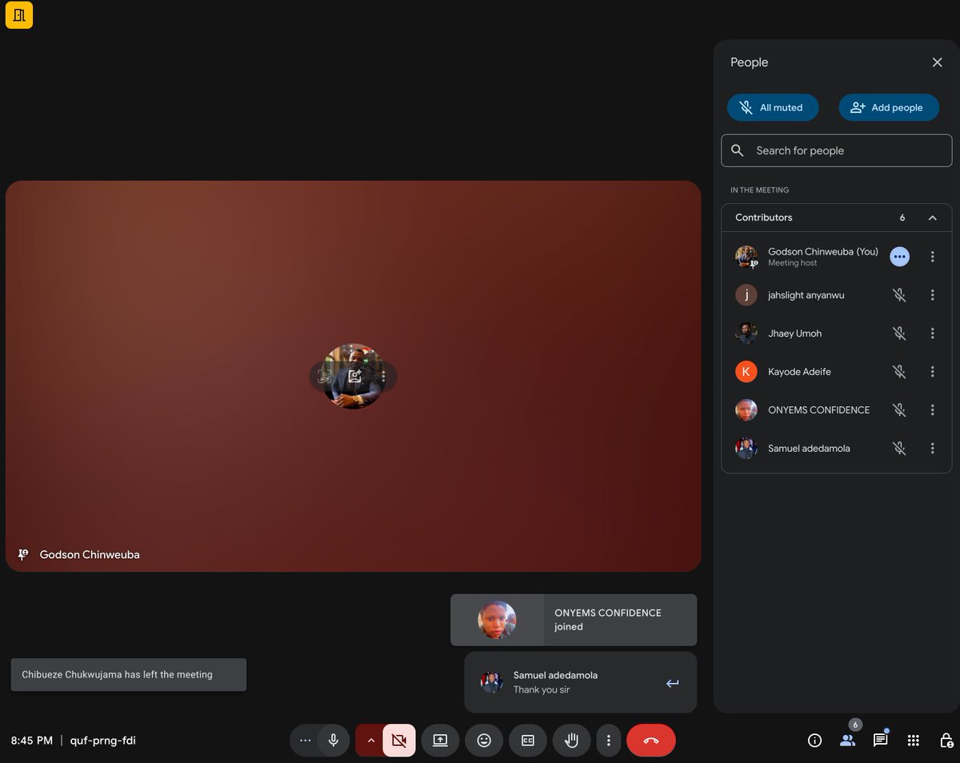Click the yellow rooms icon at top-left
960x763 pixels.
(19, 15)
